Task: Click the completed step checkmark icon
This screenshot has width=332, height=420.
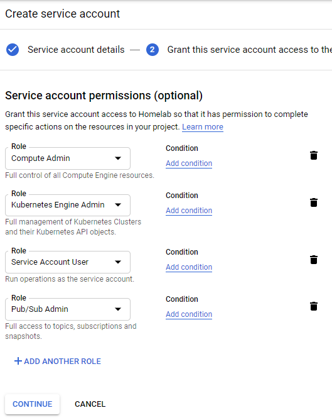Action: [x=13, y=50]
